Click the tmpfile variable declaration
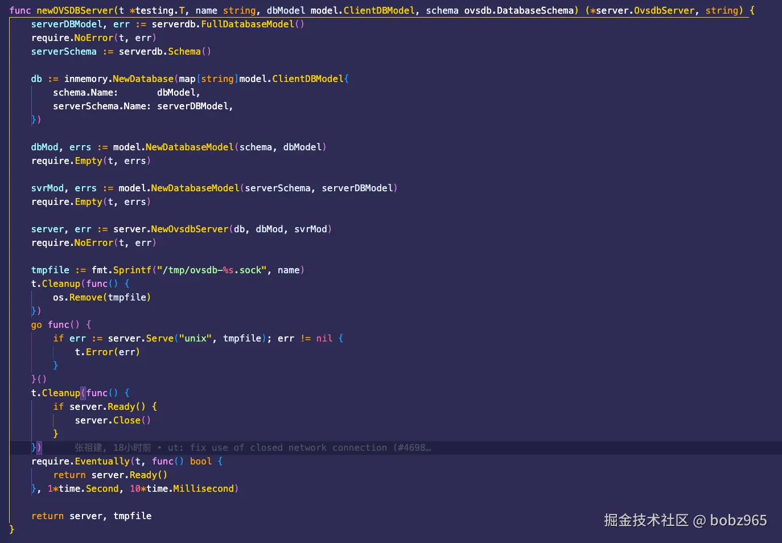The width and height of the screenshot is (782, 543). [50, 270]
